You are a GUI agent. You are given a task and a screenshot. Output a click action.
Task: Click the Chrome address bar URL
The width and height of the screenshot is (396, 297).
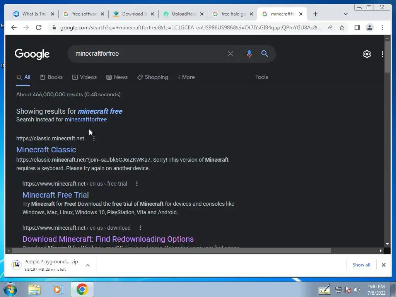coord(191,27)
